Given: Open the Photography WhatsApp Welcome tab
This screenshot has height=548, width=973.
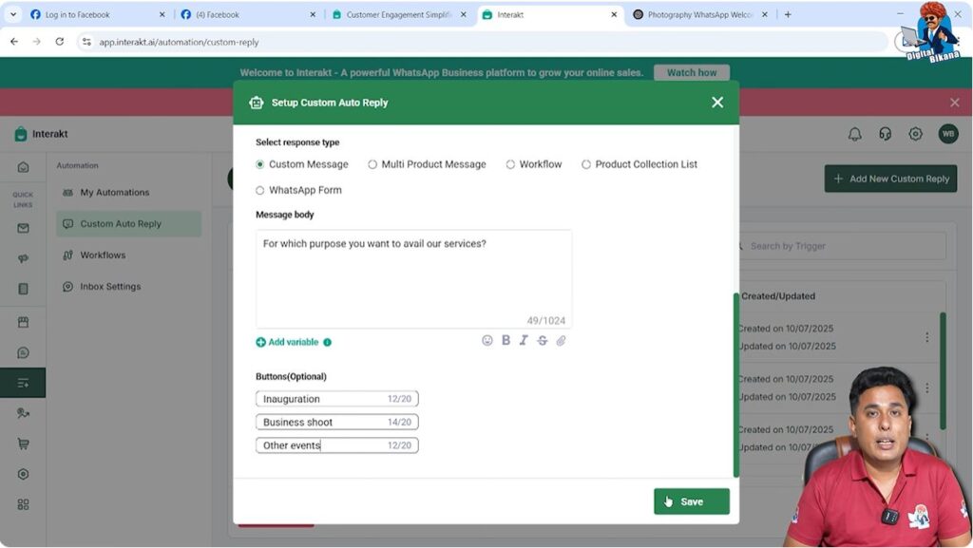Looking at the screenshot, I should coord(700,14).
